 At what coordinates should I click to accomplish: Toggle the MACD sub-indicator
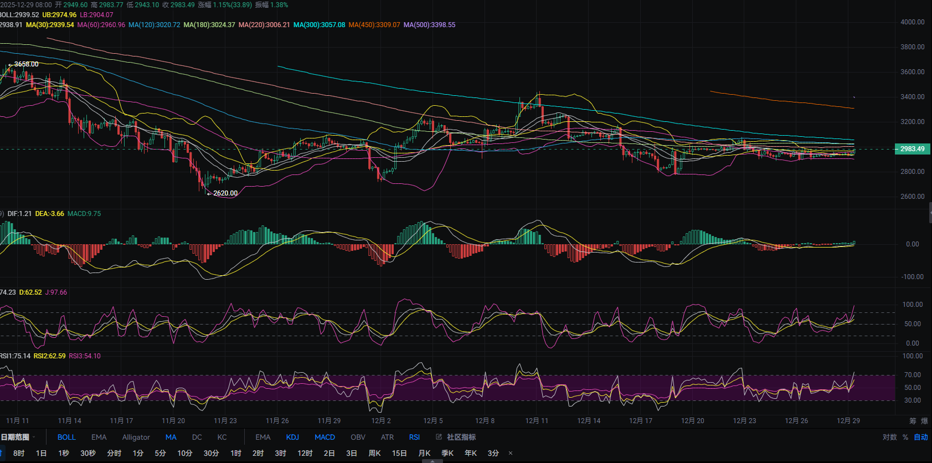pos(325,437)
